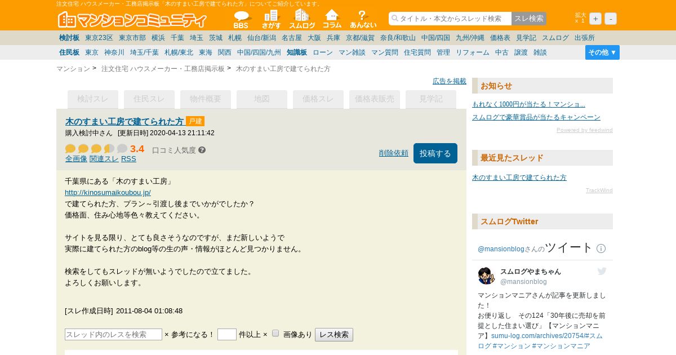Open the もれなく1000円が当たる news link
Screen dimensions: 676x355
click(x=528, y=104)
